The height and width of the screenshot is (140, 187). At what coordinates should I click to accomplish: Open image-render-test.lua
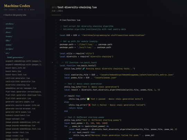(17, 132)
